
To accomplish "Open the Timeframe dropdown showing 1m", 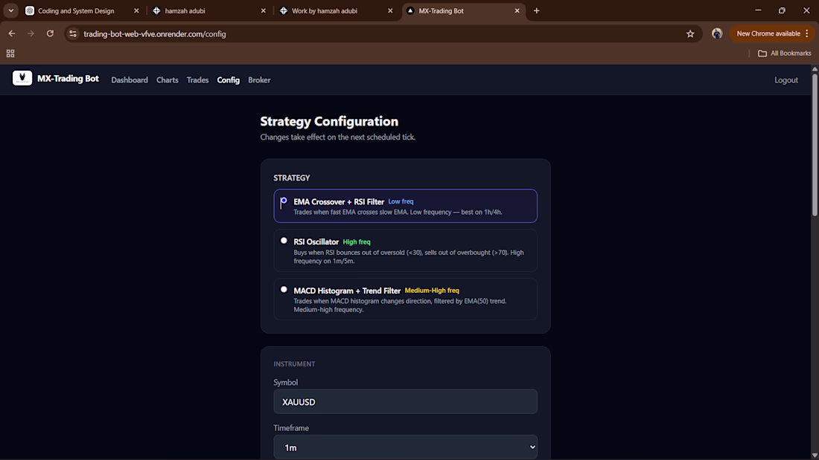I will 405,447.
